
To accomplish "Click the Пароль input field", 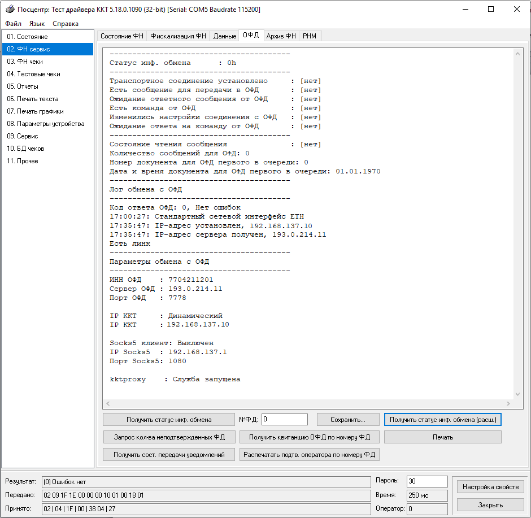I will (x=426, y=481).
